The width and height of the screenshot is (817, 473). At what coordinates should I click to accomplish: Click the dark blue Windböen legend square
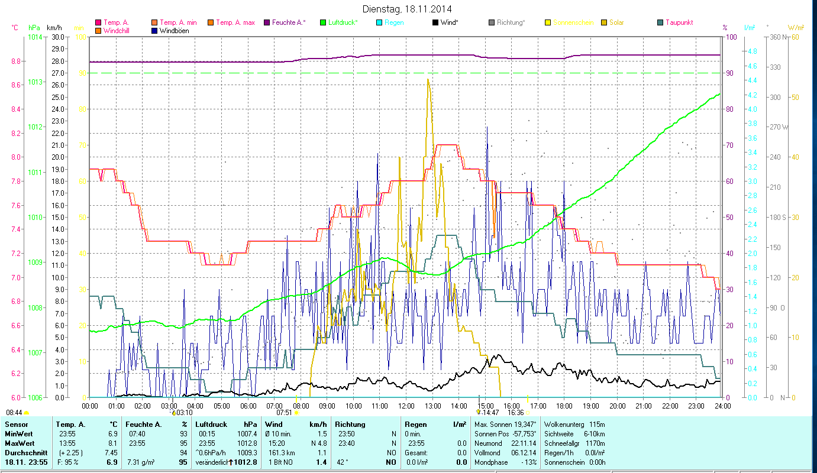[155, 31]
